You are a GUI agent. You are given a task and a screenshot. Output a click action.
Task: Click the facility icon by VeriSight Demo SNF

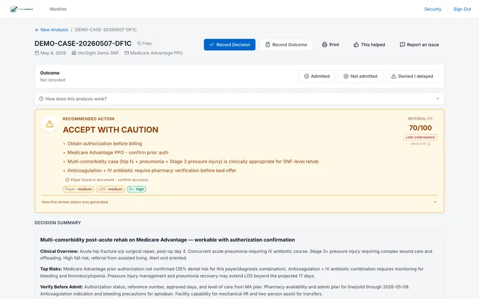point(74,53)
